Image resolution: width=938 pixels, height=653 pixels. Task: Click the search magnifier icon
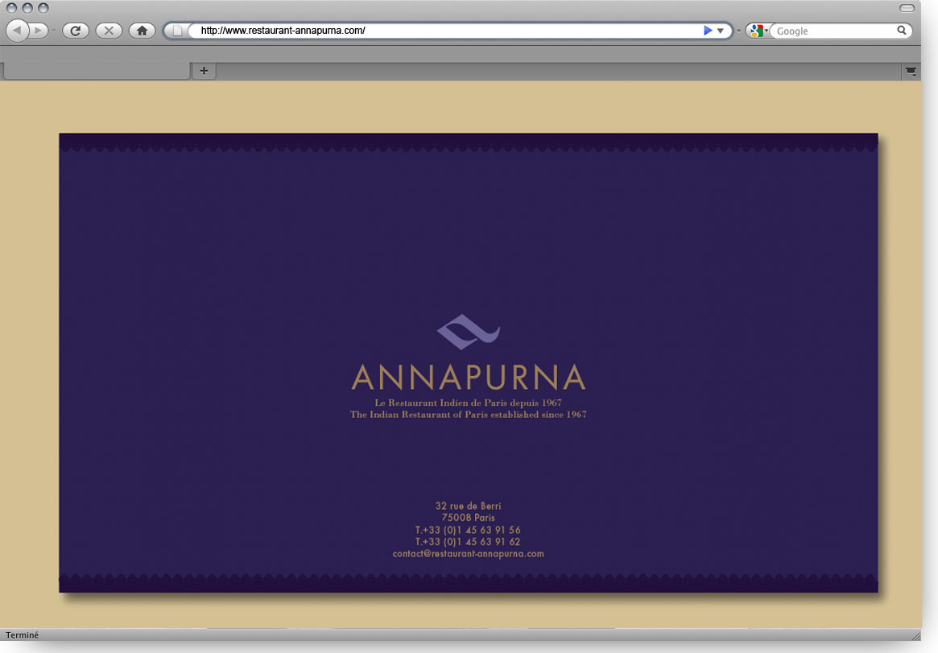902,31
